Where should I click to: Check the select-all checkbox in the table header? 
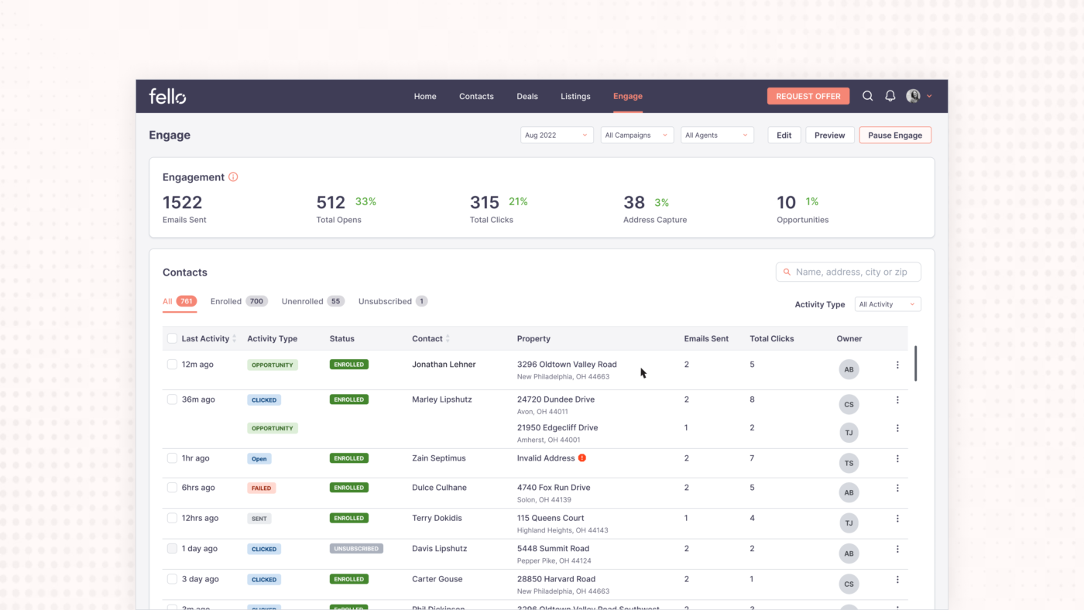(x=171, y=338)
